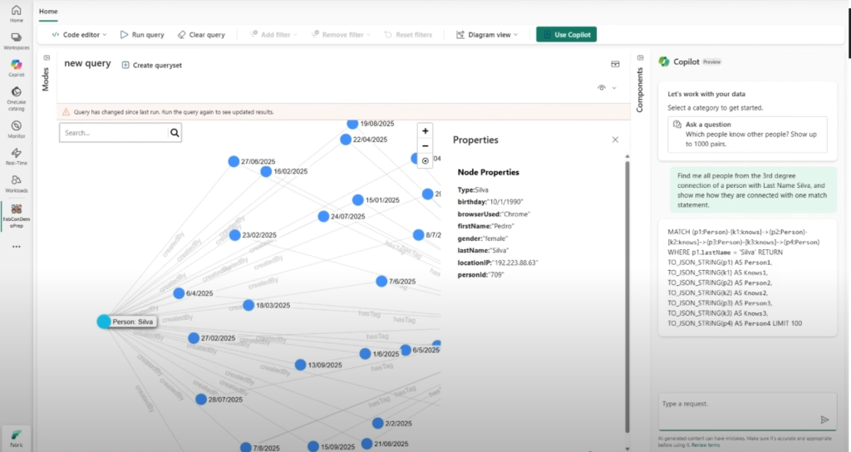
Task: Click the Copilot Preview badge
Action: 711,61
